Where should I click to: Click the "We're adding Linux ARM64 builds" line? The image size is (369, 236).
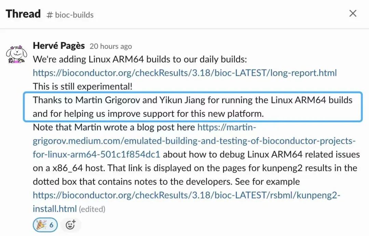point(139,59)
